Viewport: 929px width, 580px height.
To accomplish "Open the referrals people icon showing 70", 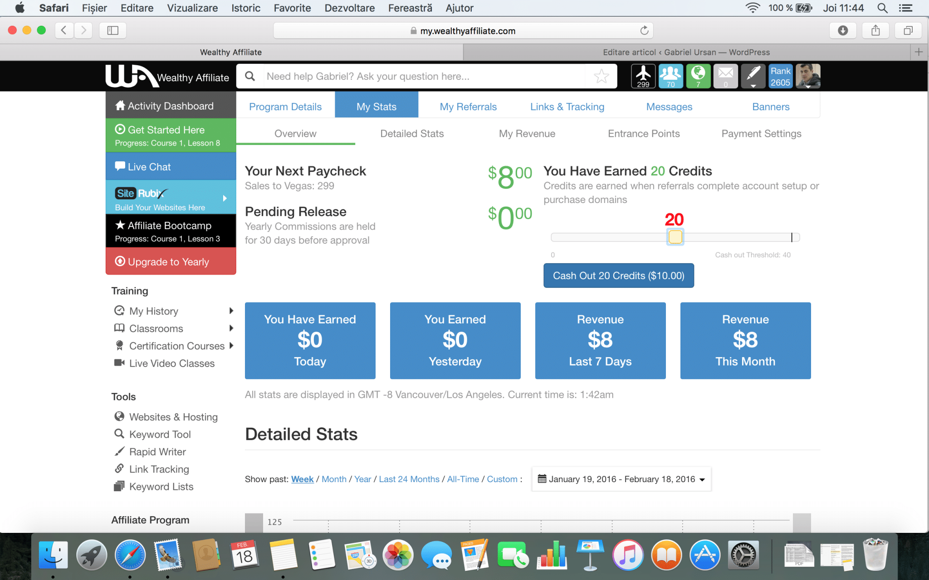I will [670, 76].
